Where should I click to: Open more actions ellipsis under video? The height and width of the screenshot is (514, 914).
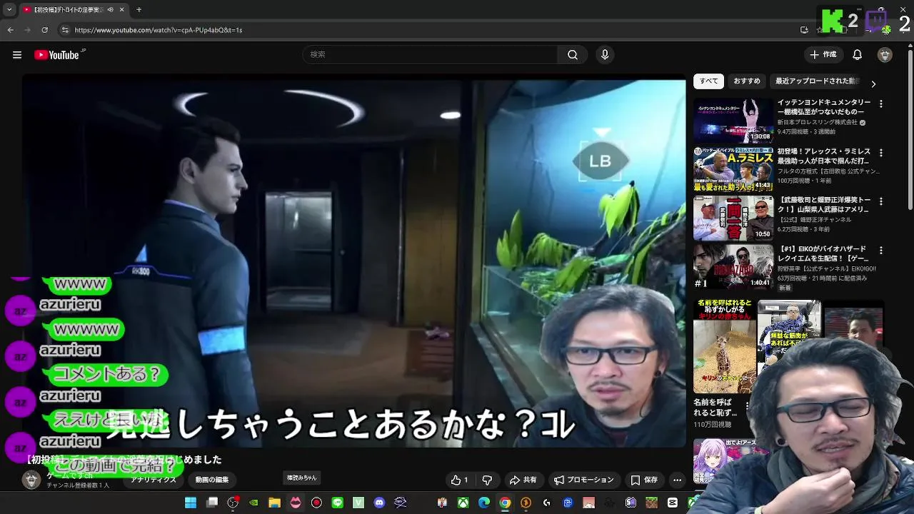677,480
